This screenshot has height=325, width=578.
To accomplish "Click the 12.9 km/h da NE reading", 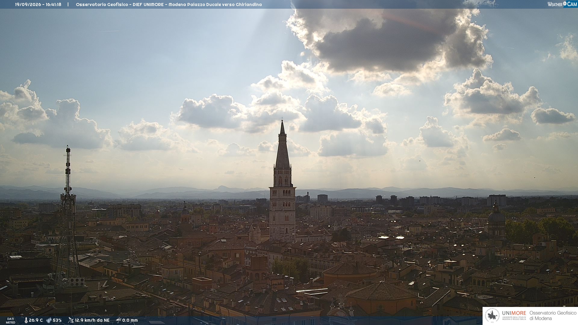I will (92, 320).
